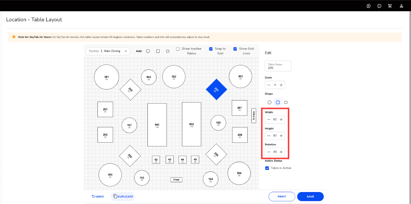The height and width of the screenshot is (204, 411).
Task: Increase the Rotation value
Action: point(281,152)
